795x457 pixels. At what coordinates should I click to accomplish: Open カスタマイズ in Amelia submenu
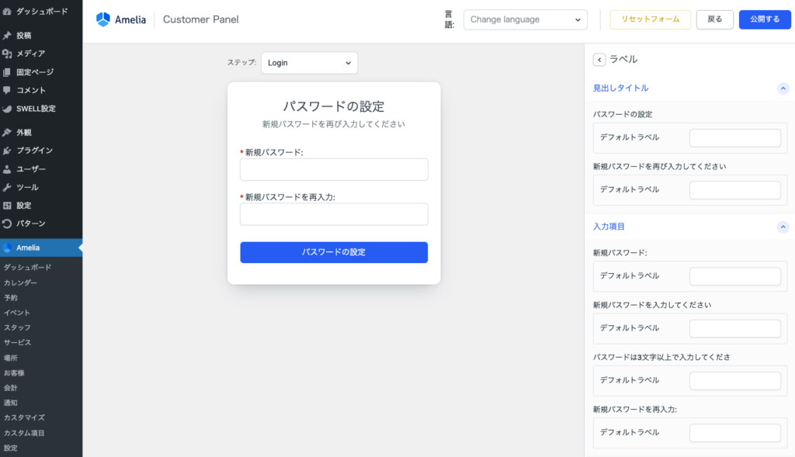pyautogui.click(x=24, y=417)
